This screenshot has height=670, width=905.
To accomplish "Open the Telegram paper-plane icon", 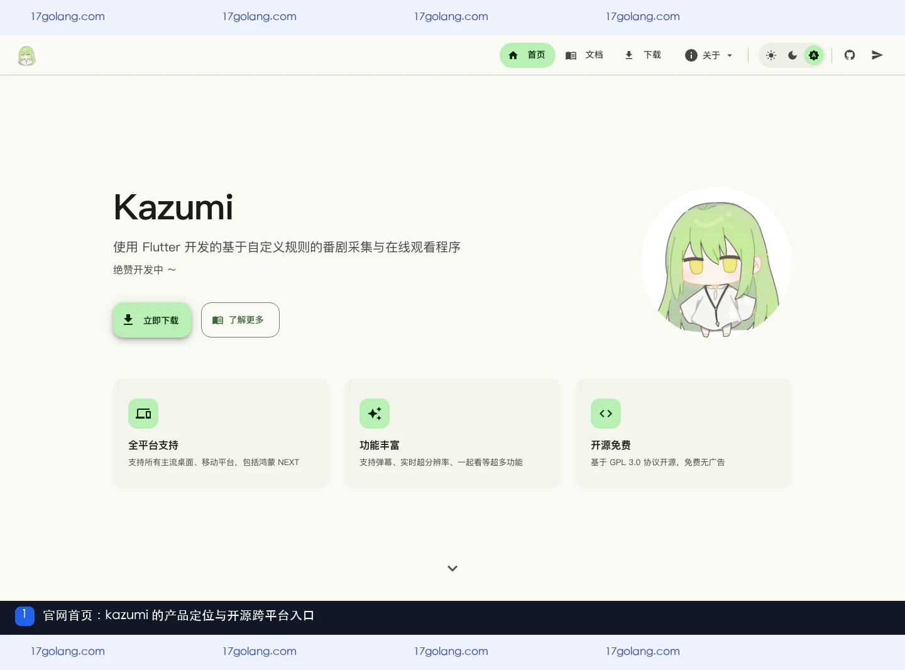I will pos(877,55).
